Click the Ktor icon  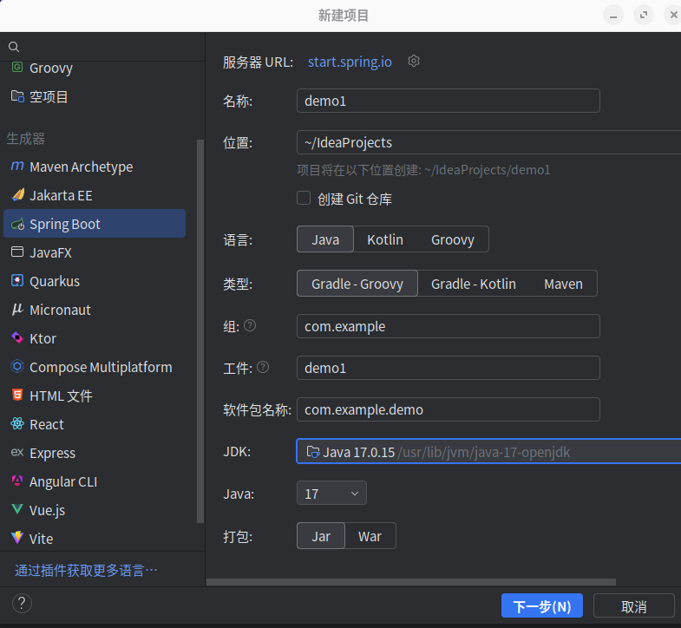point(17,338)
